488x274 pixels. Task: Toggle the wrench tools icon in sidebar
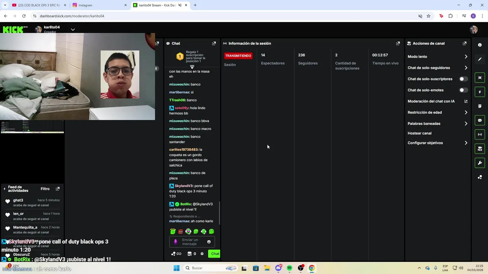[480, 163]
